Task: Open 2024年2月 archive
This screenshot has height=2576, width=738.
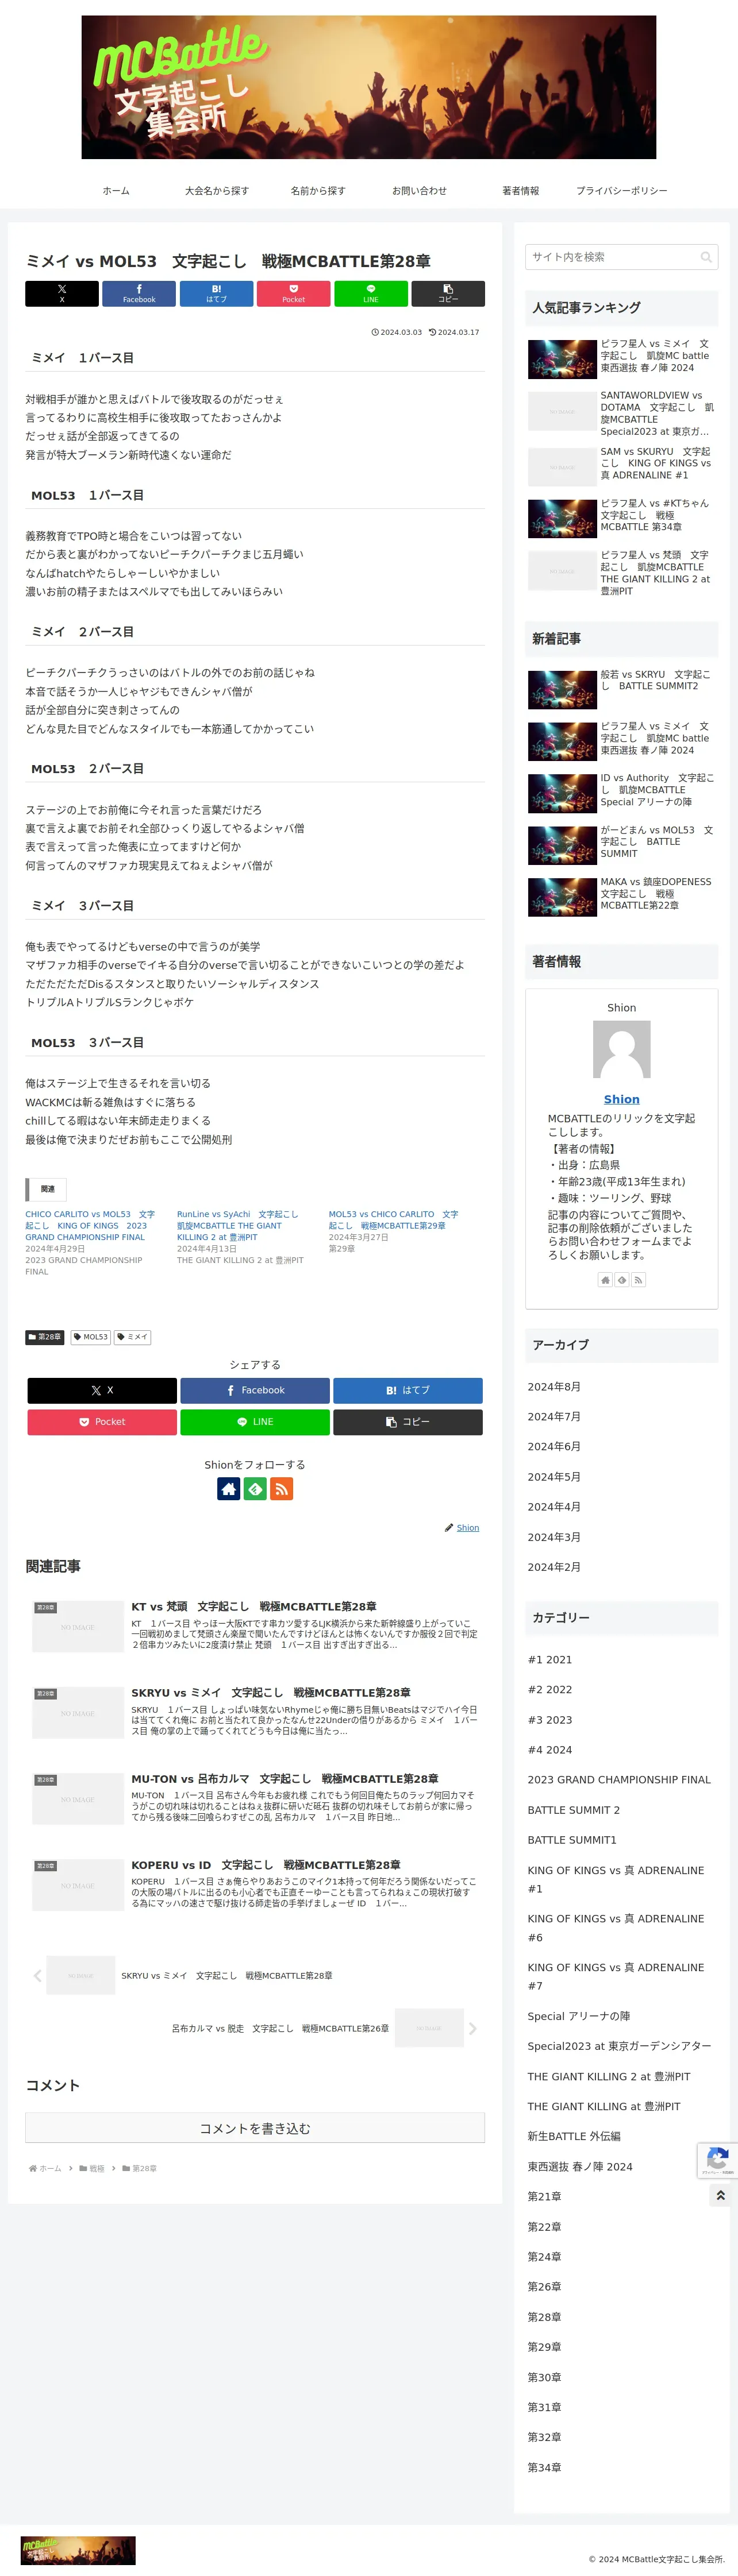Action: (553, 1567)
